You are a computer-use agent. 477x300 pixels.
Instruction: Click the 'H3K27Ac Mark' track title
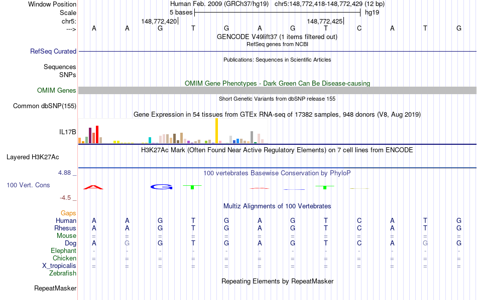pos(277,150)
